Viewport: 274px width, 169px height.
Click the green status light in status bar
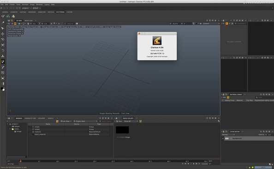(252, 168)
